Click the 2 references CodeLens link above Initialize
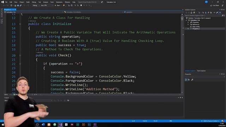The image size is (226, 127). tap(32, 21)
